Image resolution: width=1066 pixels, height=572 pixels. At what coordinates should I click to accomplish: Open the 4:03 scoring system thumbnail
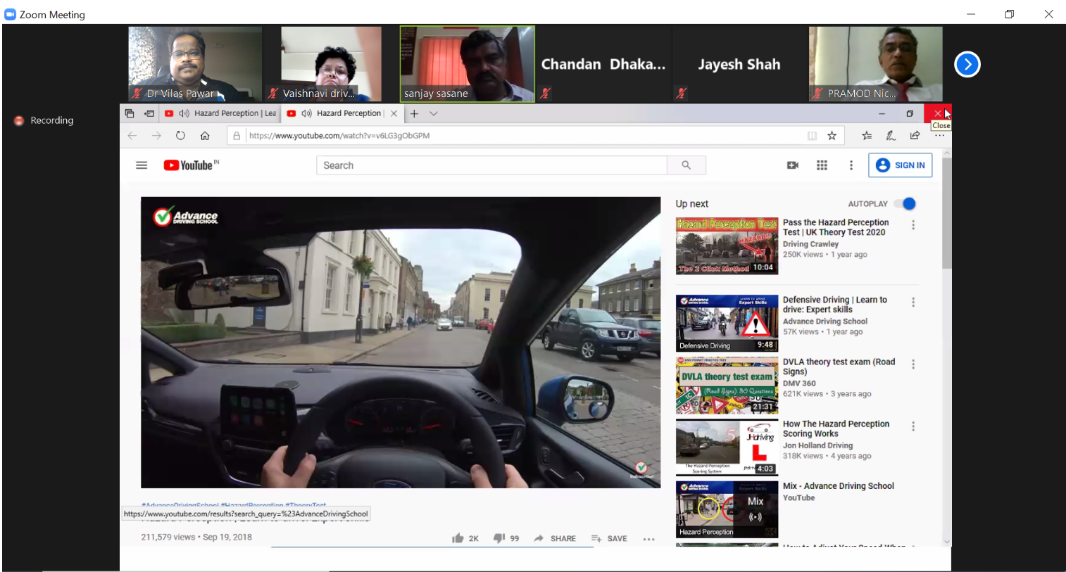pos(727,447)
